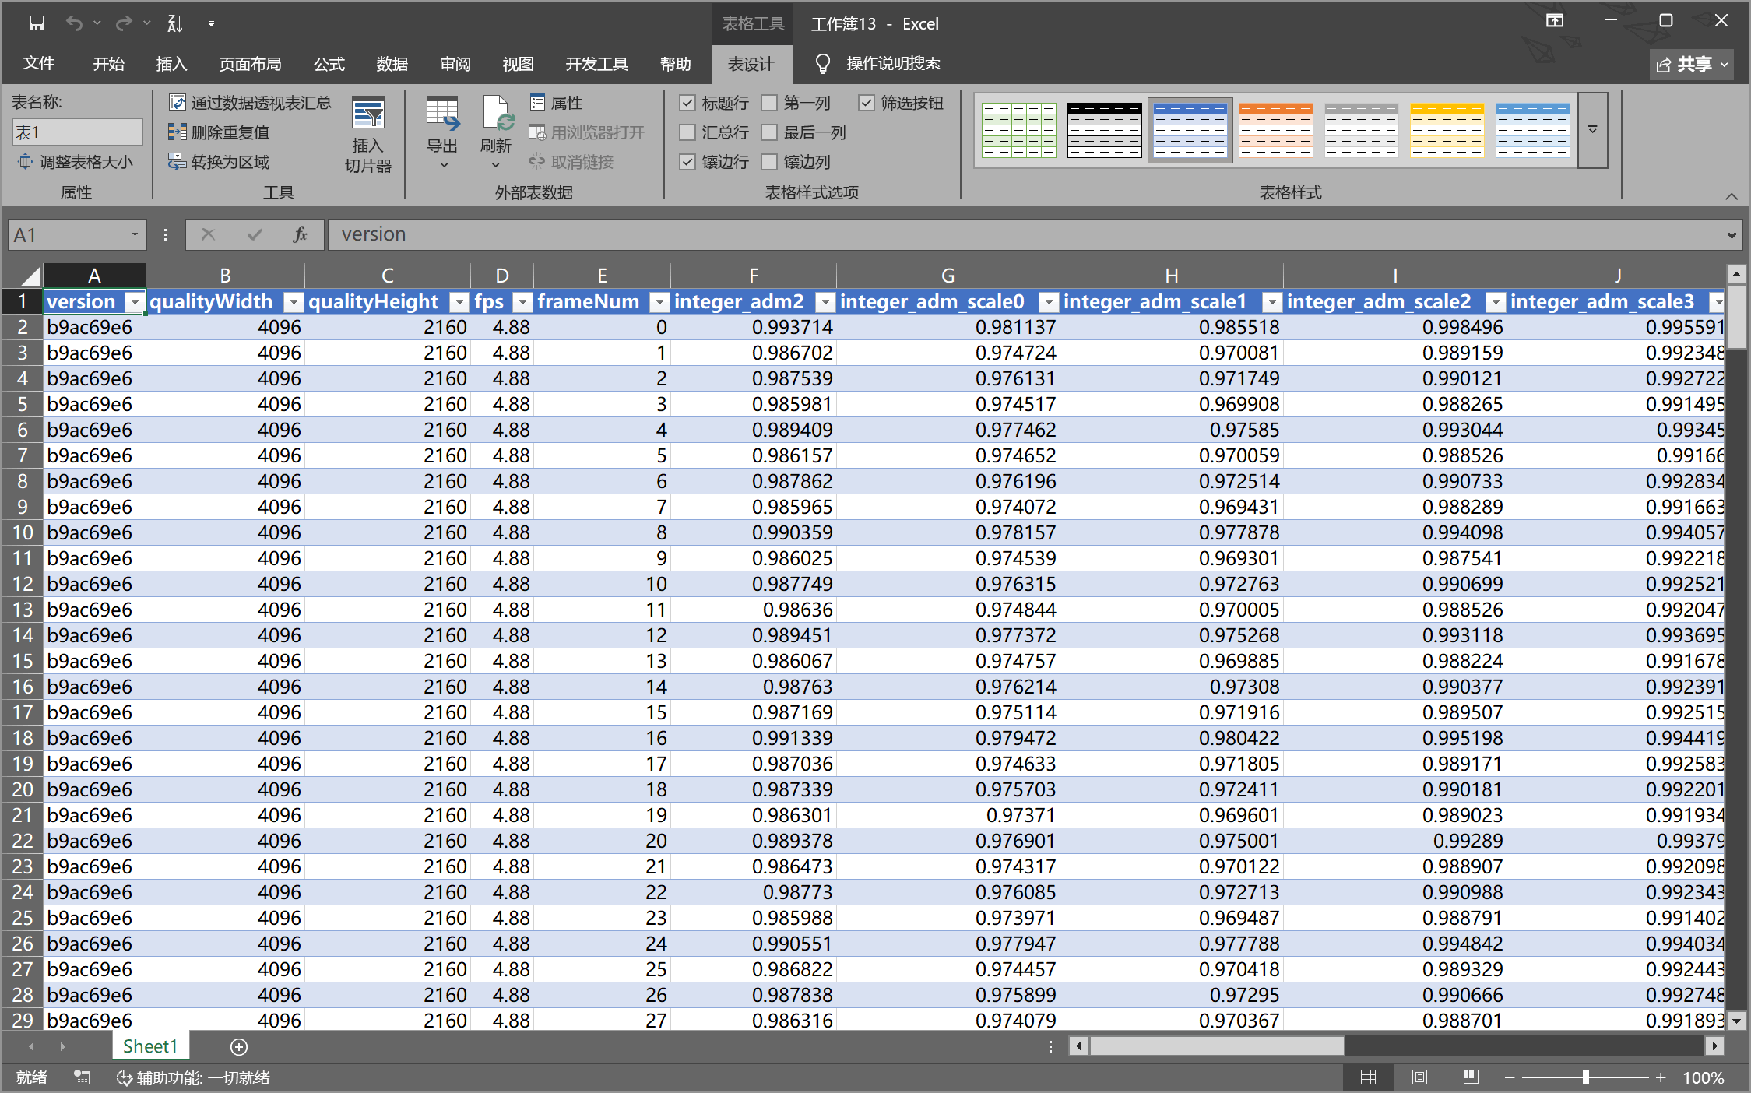
Task: Switch to Normal view icon in status bar
Action: [1368, 1077]
